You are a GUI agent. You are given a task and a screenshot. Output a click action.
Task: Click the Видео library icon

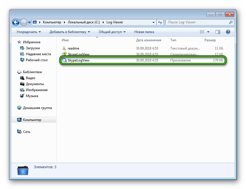22,78
